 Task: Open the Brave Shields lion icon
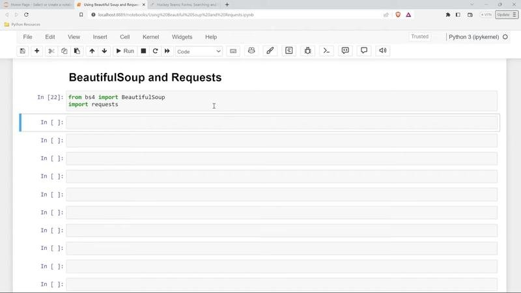point(398,14)
